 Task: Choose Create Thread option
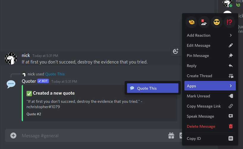pos(210,76)
